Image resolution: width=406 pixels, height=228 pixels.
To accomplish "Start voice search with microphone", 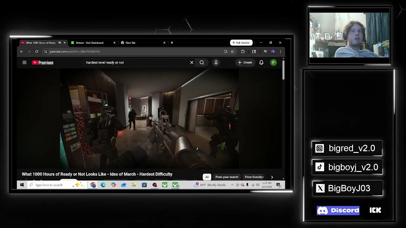I will [x=216, y=62].
